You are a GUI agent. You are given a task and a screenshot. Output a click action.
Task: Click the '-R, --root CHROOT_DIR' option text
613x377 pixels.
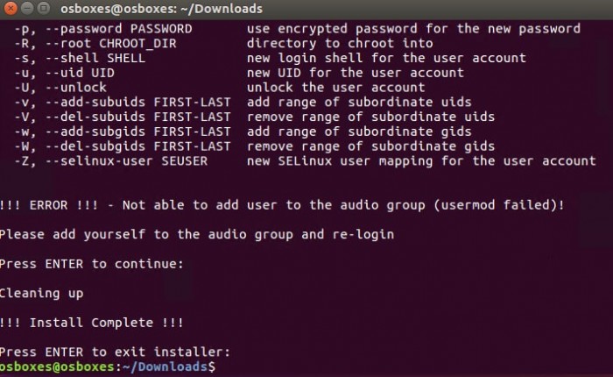click(95, 44)
